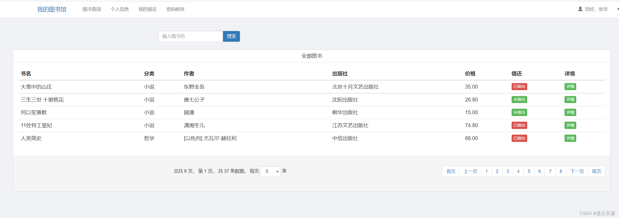Go to the 图书查询 menu
The width and height of the screenshot is (619, 218).
click(x=92, y=9)
